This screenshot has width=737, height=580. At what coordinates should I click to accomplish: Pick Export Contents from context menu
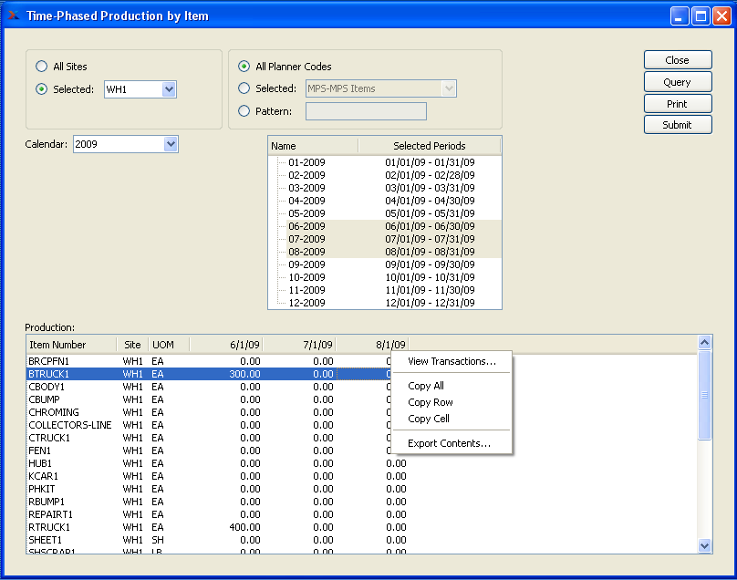point(449,443)
